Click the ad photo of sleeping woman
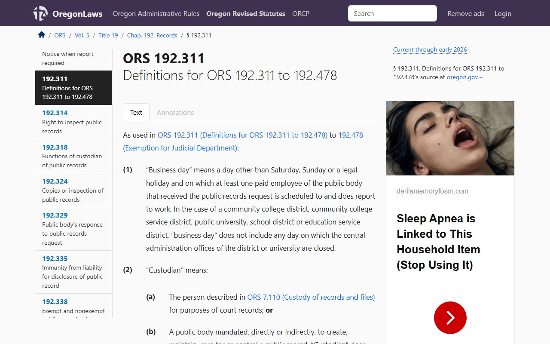This screenshot has height=344, width=550. (450, 138)
